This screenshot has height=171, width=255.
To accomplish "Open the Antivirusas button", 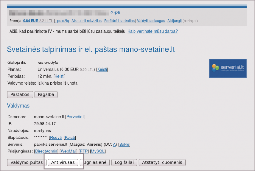I will (x=63, y=162).
